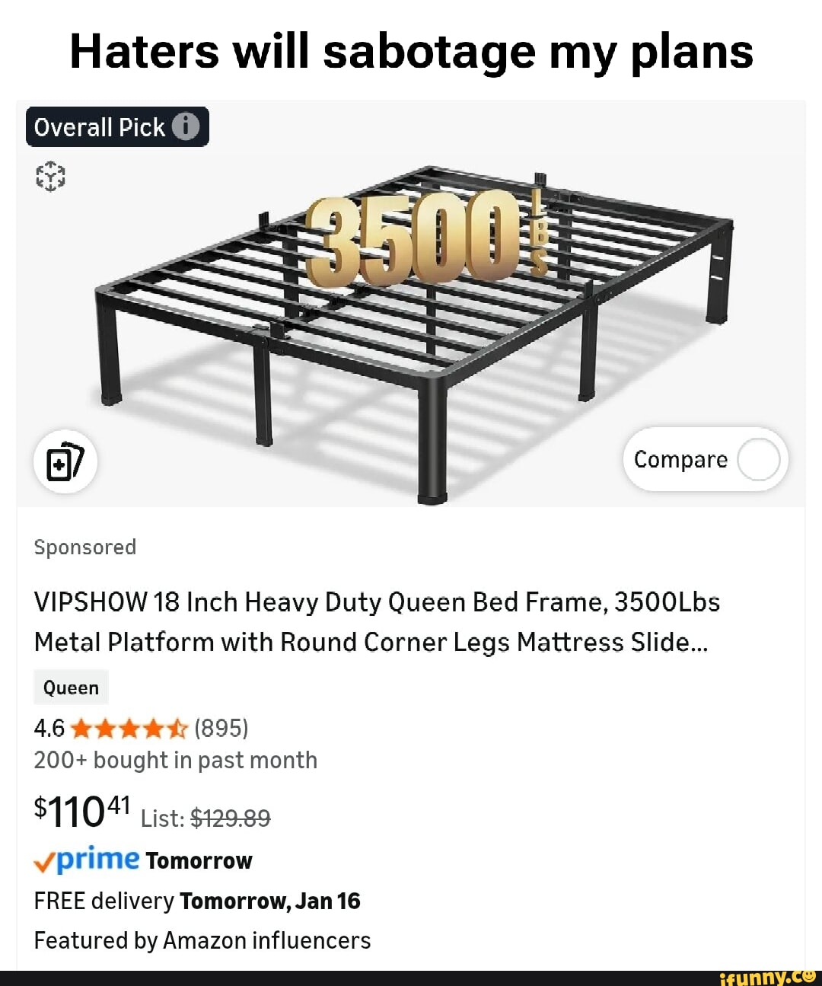Click the Prime checkmark logo

44,861
